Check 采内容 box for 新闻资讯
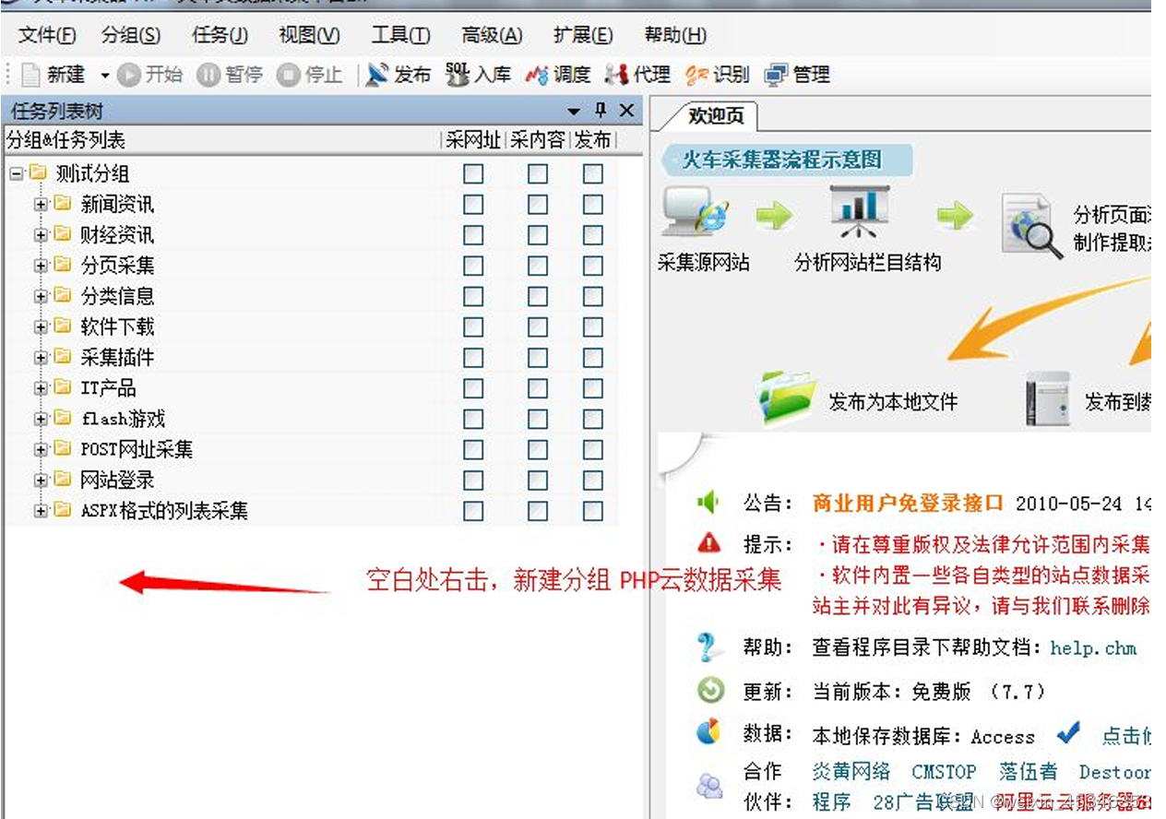 538,204
